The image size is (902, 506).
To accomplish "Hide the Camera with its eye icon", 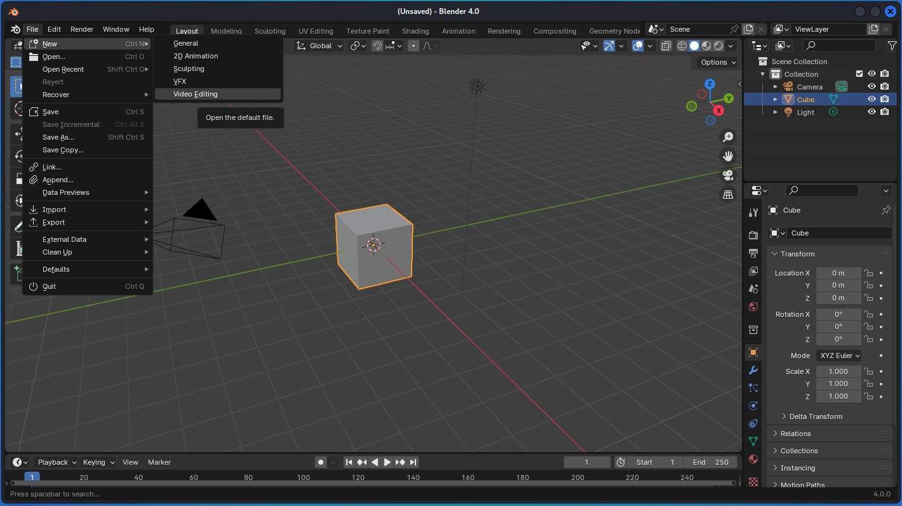I will (x=872, y=87).
